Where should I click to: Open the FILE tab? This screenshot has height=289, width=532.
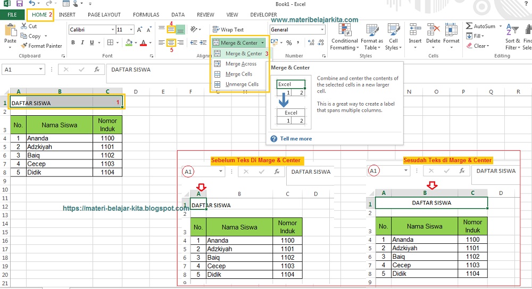12,14
